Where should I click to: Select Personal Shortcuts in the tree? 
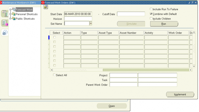pyautogui.click(x=27, y=14)
